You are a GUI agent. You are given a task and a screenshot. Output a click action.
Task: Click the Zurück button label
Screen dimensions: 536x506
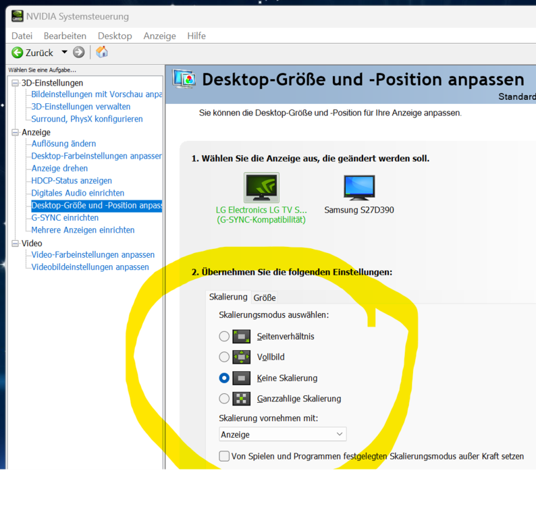click(x=39, y=53)
